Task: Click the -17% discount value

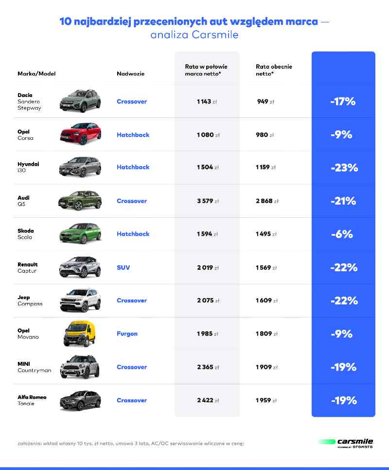Action: pyautogui.click(x=343, y=101)
